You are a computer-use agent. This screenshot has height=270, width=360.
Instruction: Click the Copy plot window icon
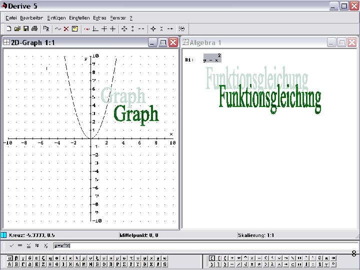pyautogui.click(x=46, y=28)
